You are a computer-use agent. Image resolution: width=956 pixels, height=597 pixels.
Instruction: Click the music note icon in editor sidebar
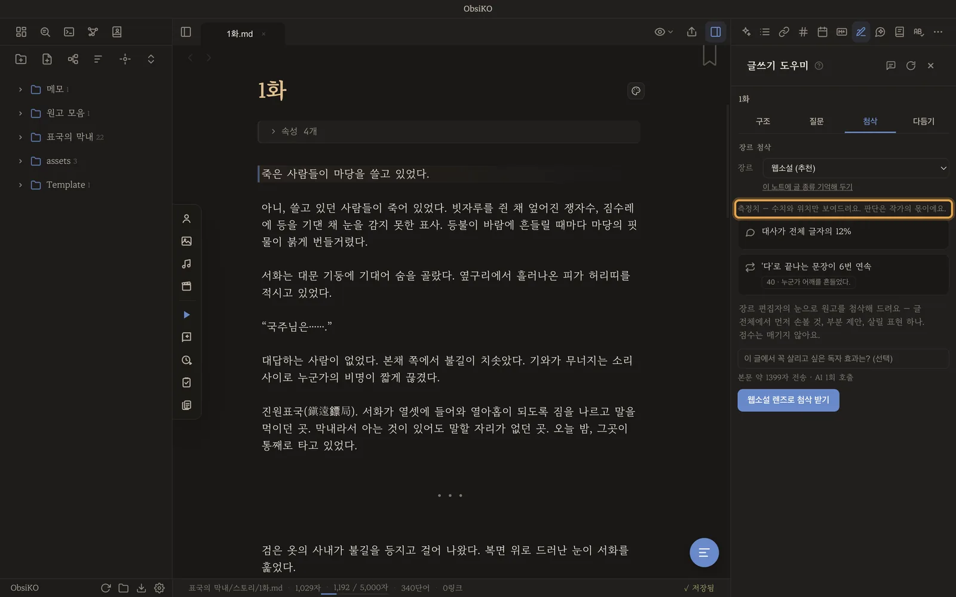(186, 264)
